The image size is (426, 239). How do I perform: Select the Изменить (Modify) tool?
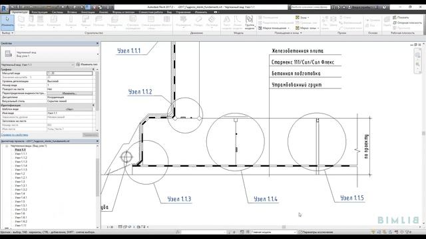7,22
